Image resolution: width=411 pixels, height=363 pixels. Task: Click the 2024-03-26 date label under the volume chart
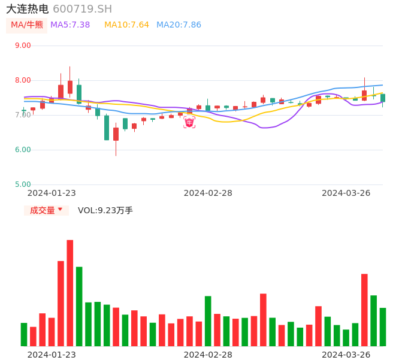(346, 354)
